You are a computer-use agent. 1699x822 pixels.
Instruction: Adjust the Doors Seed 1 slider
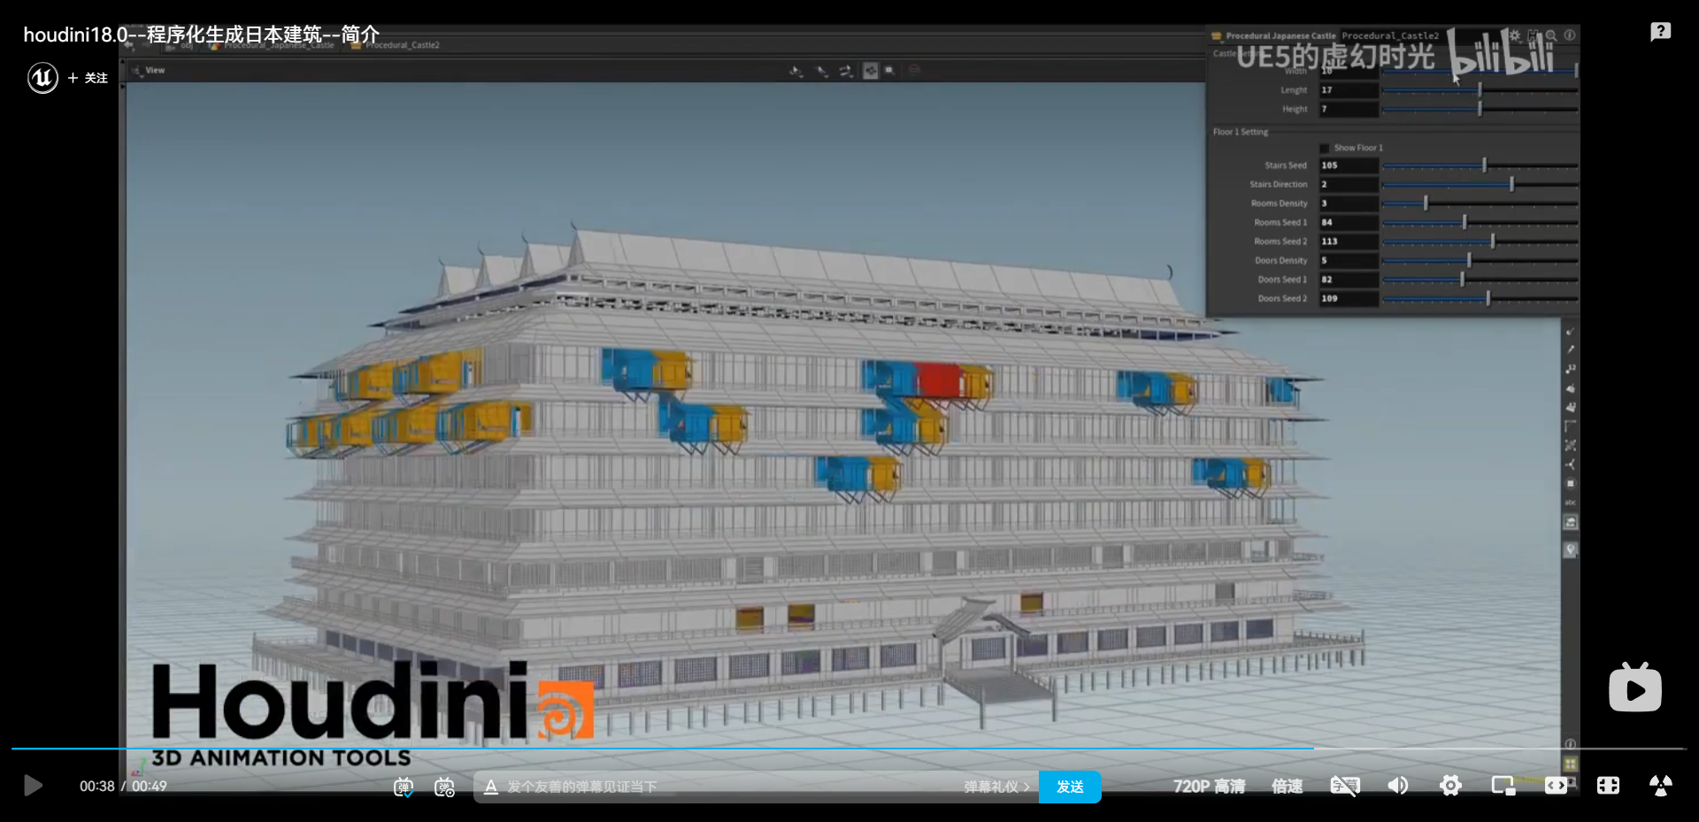click(1480, 280)
